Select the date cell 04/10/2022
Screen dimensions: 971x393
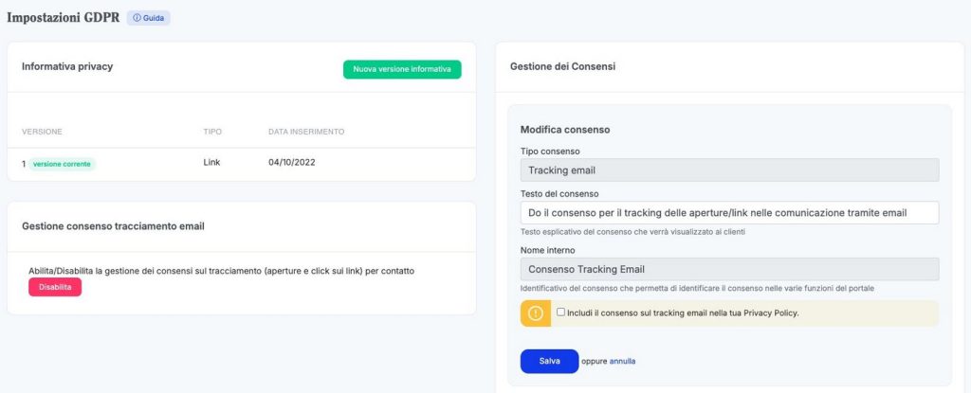[x=292, y=162]
